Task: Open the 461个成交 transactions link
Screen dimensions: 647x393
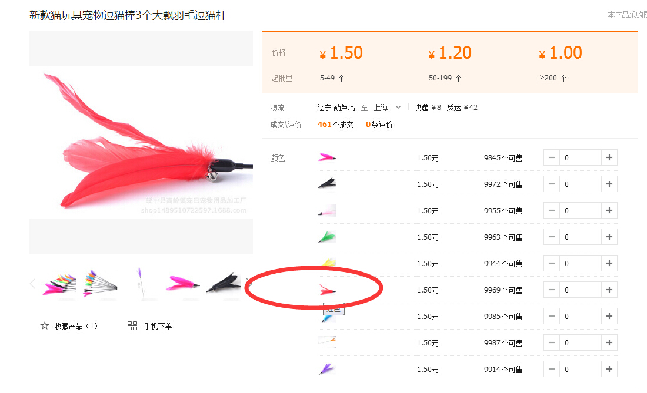Action: (x=335, y=125)
